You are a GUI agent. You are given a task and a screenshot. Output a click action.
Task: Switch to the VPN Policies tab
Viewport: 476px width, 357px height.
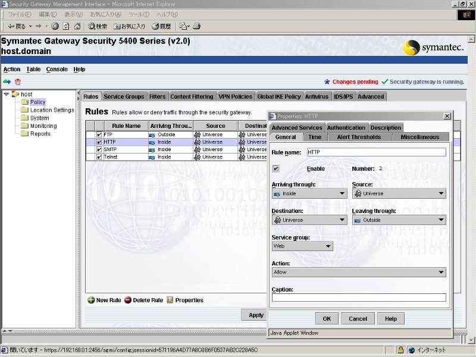tap(236, 96)
